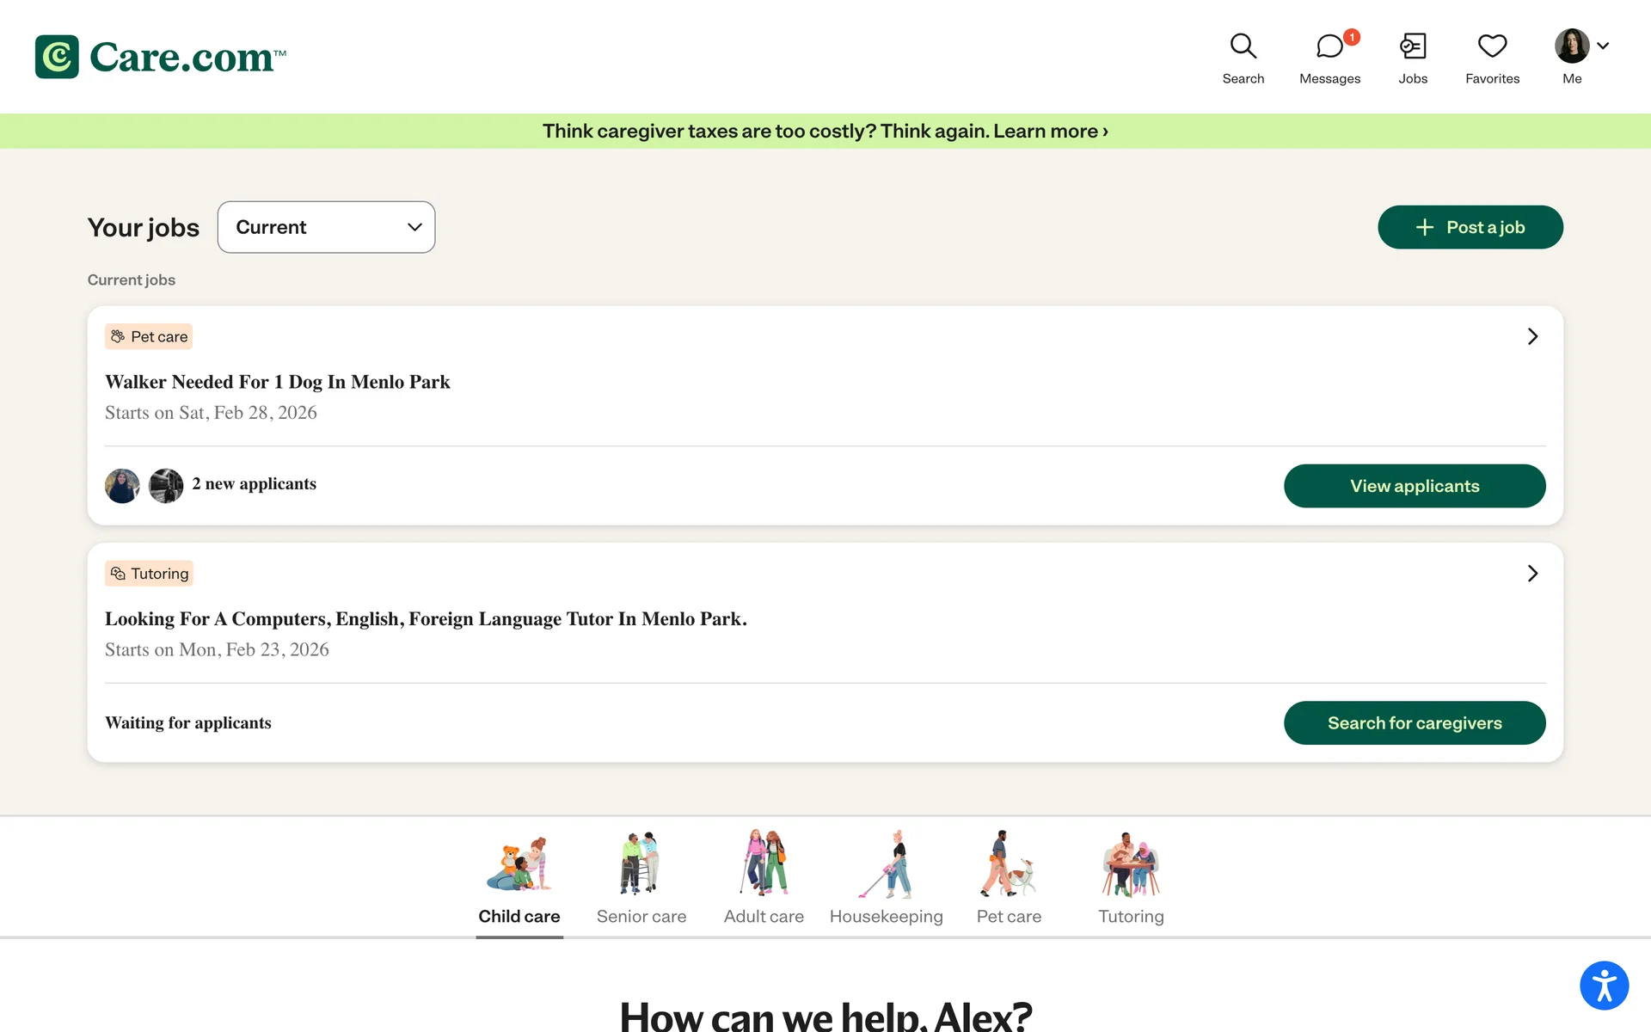Click the View applicants button
This screenshot has width=1651, height=1032.
coord(1414,486)
